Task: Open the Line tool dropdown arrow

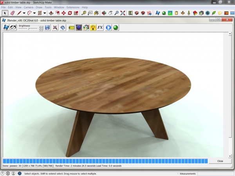Action: pos(24,13)
